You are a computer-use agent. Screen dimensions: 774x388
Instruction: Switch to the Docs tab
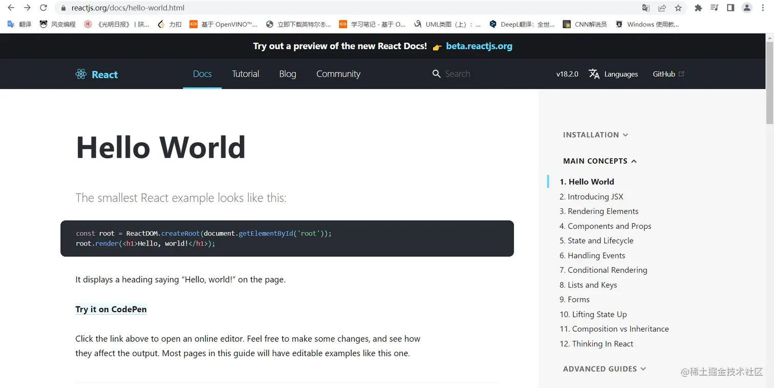(202, 74)
